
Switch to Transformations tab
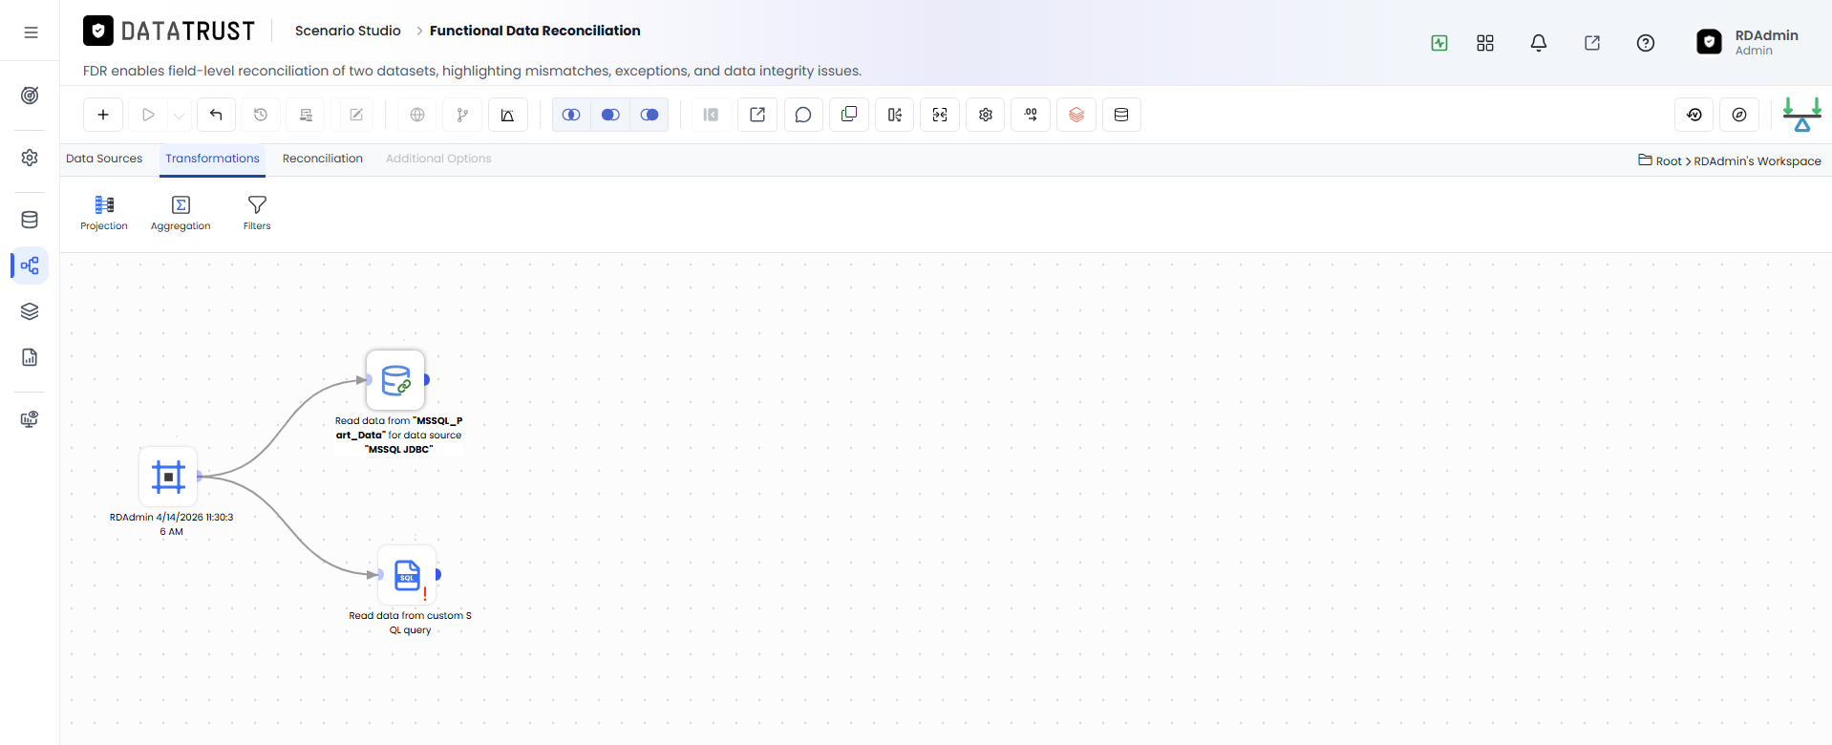pyautogui.click(x=212, y=159)
